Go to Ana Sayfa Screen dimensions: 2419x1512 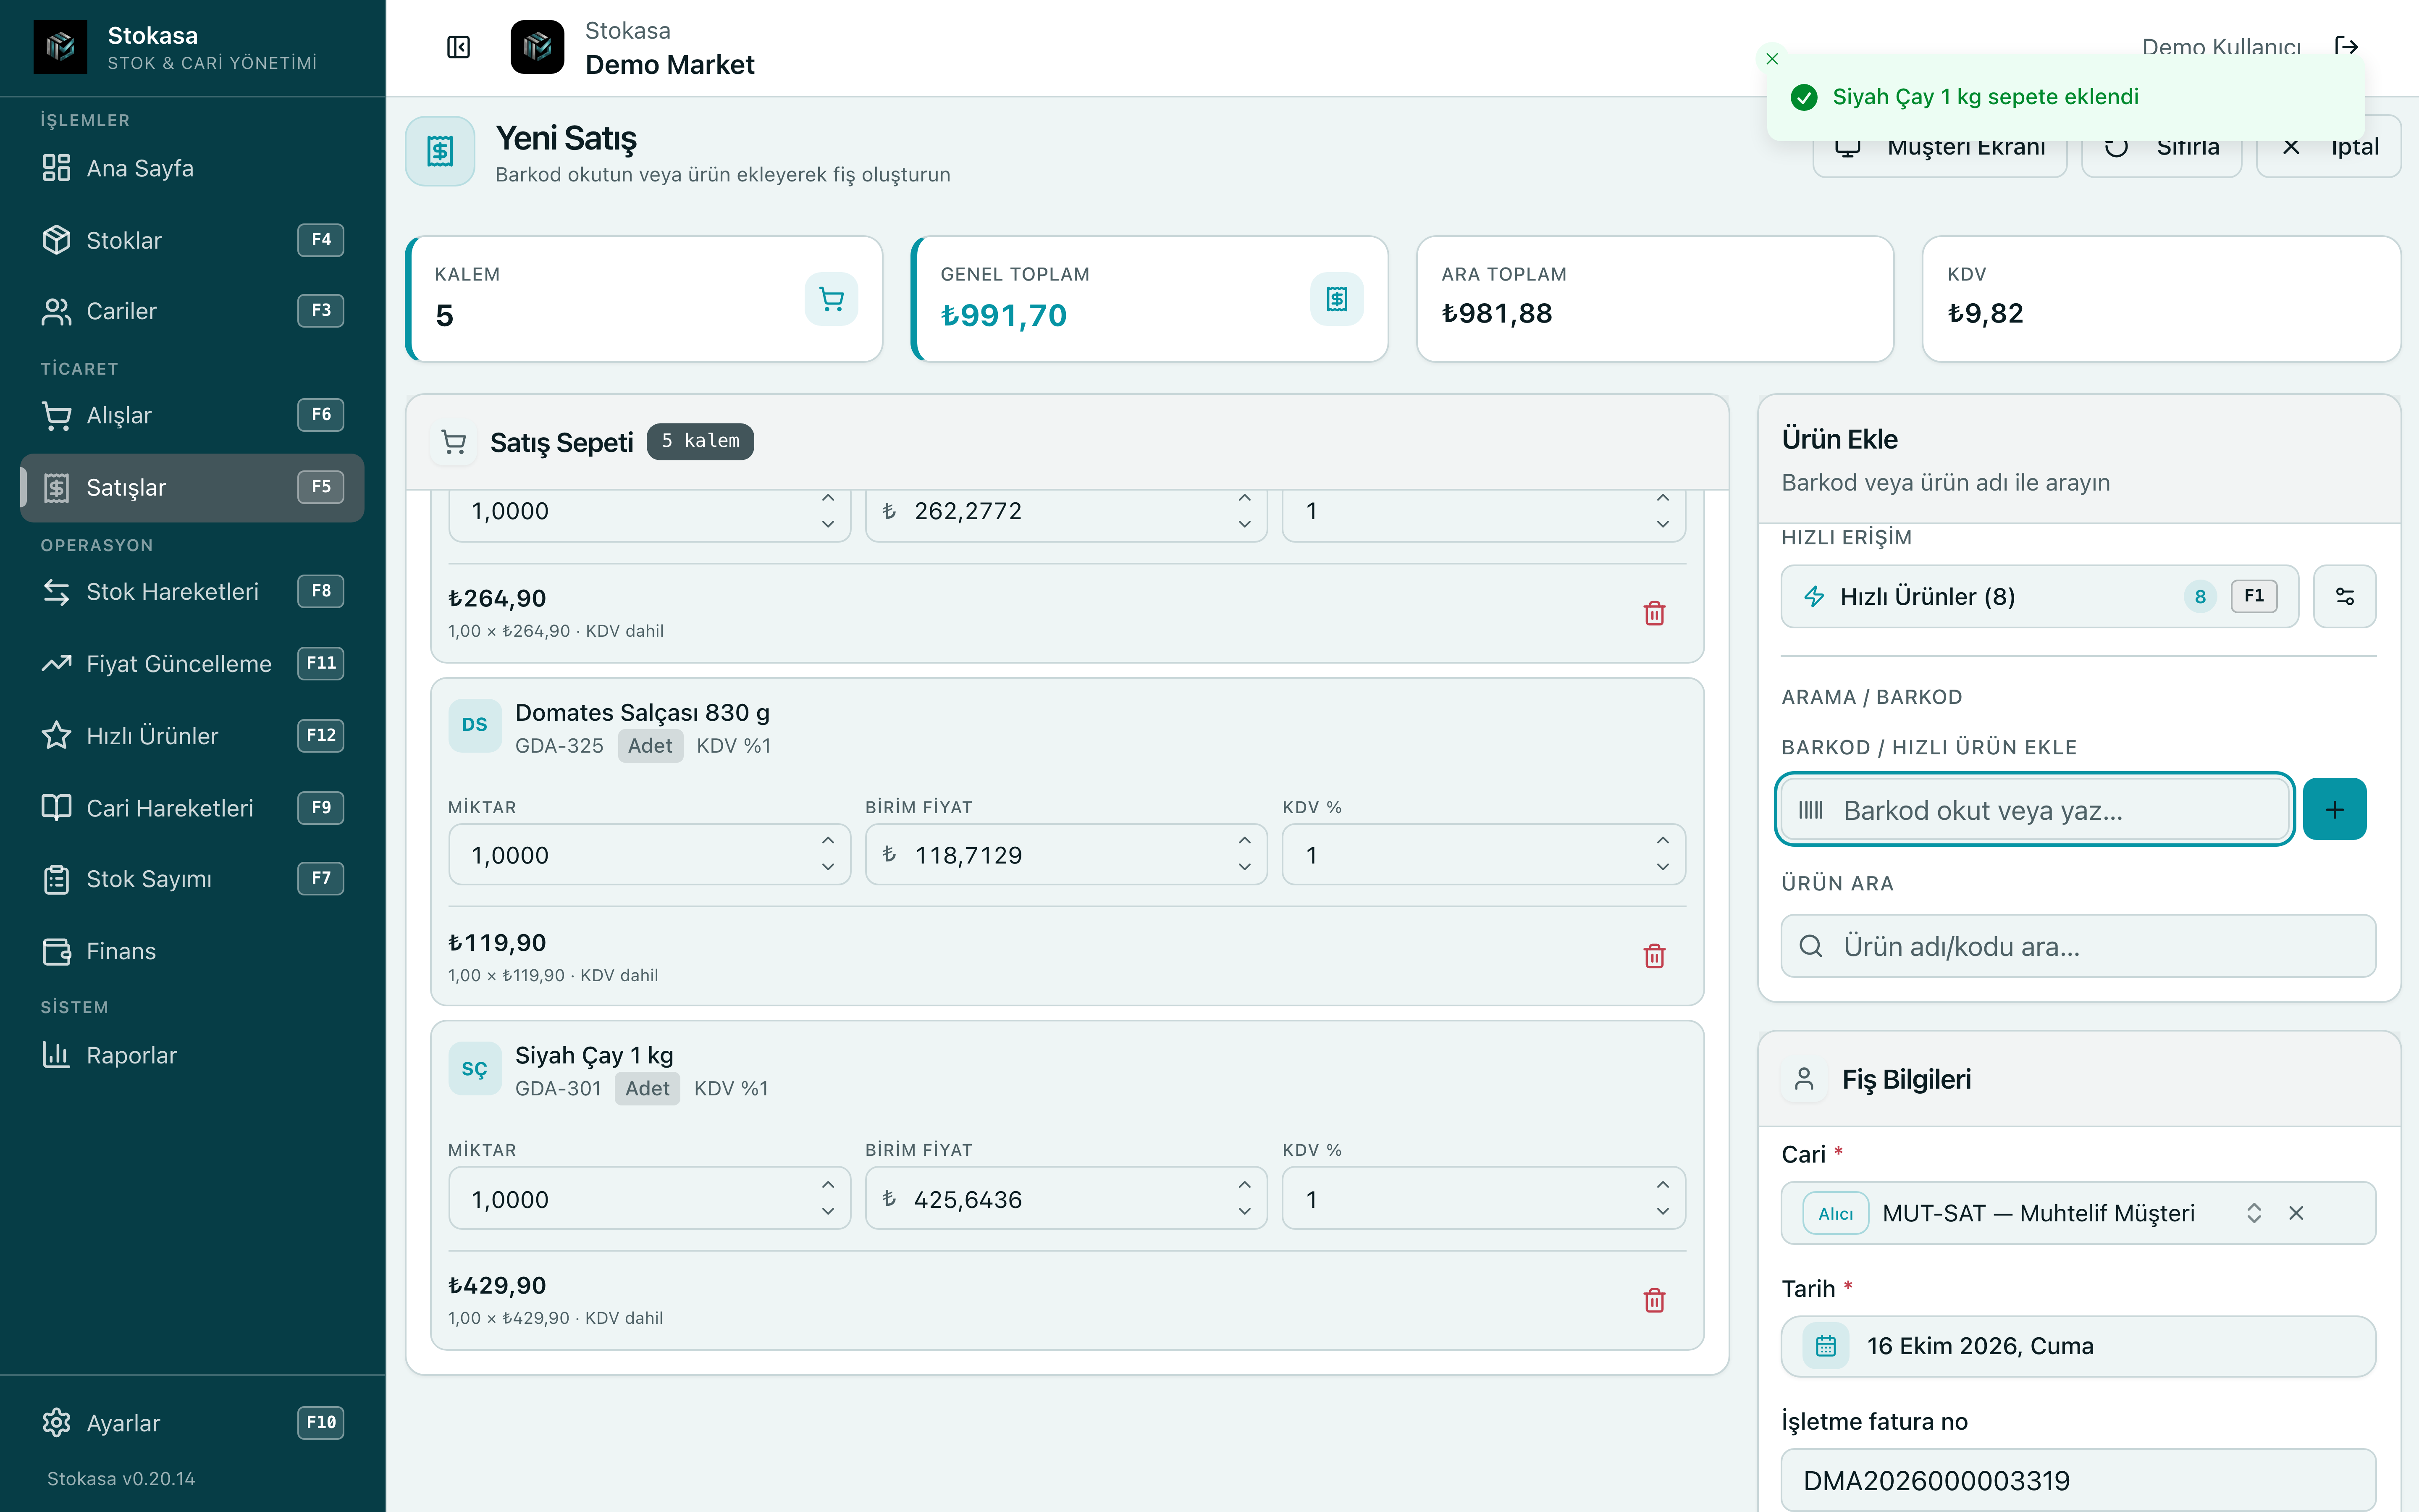(192, 168)
